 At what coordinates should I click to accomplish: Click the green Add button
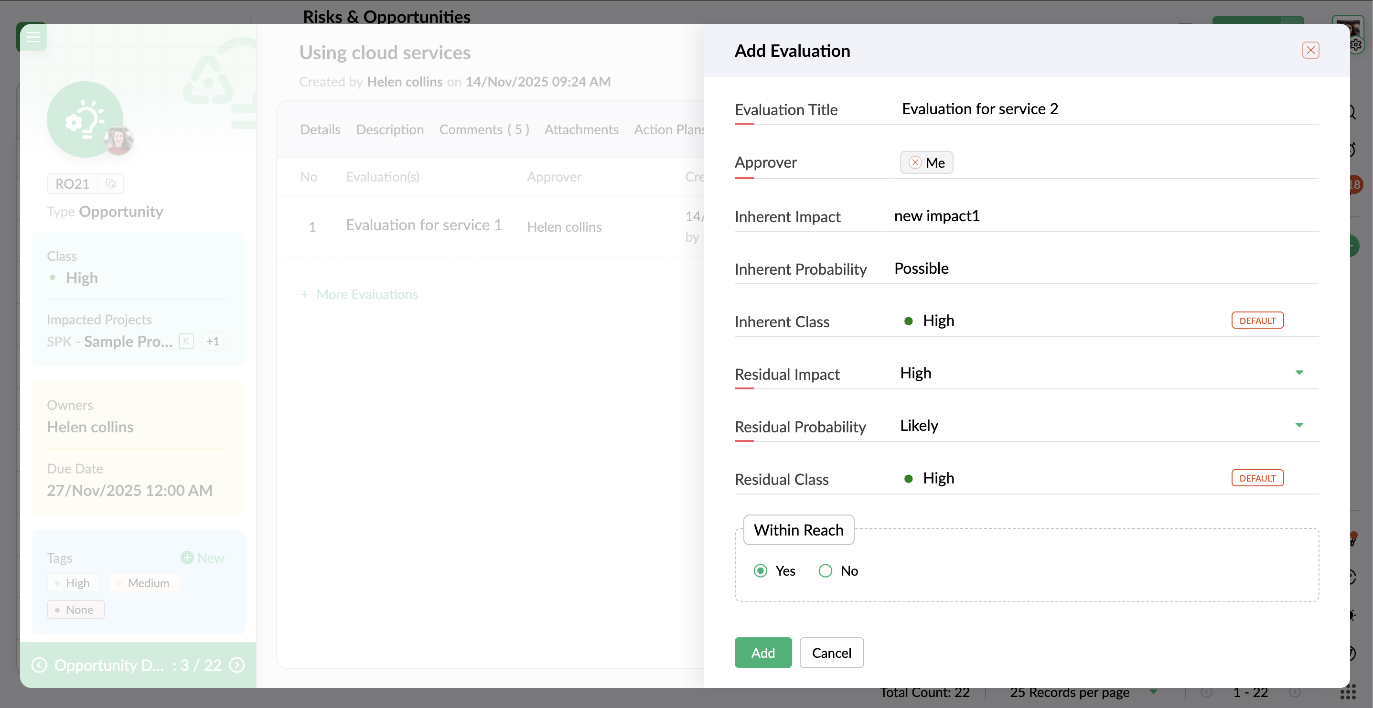tap(763, 653)
